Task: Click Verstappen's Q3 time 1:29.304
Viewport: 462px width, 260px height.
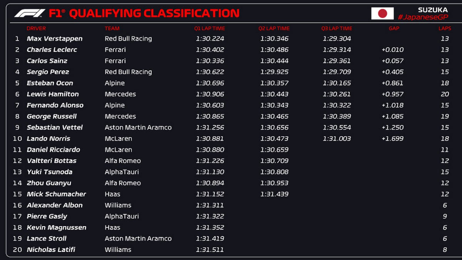Action: pyautogui.click(x=337, y=39)
